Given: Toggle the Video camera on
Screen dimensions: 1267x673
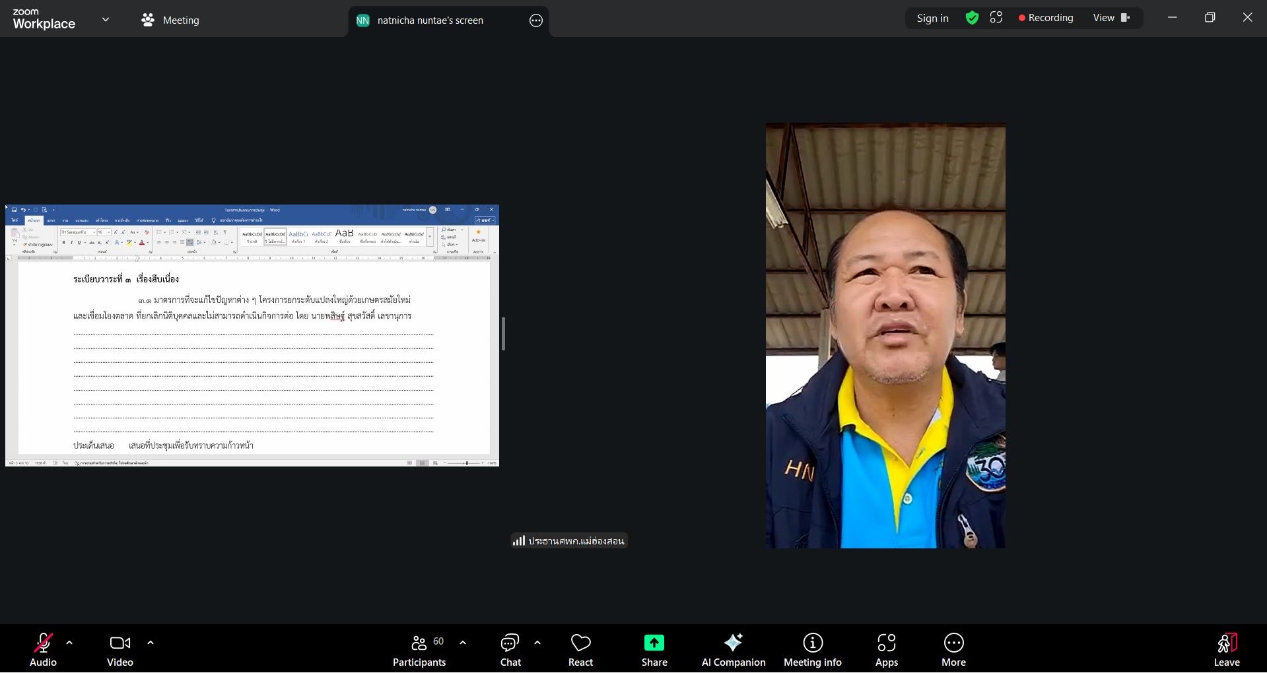Looking at the screenshot, I should 120,649.
